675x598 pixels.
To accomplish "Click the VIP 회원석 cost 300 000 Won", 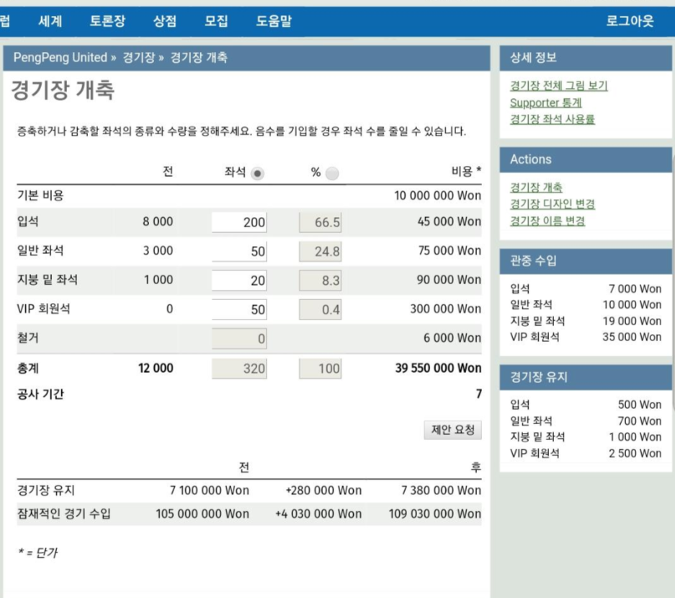I will [x=445, y=309].
